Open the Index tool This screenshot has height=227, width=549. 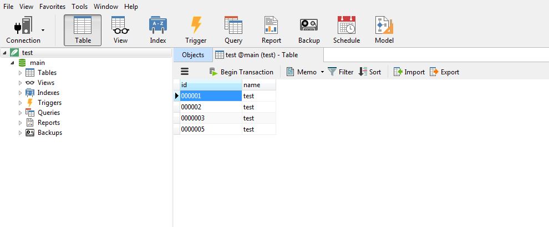tap(158, 26)
